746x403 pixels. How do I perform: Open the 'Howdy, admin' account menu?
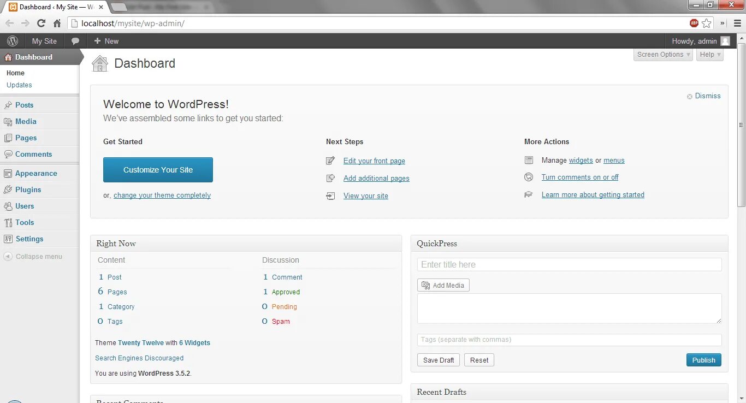700,41
